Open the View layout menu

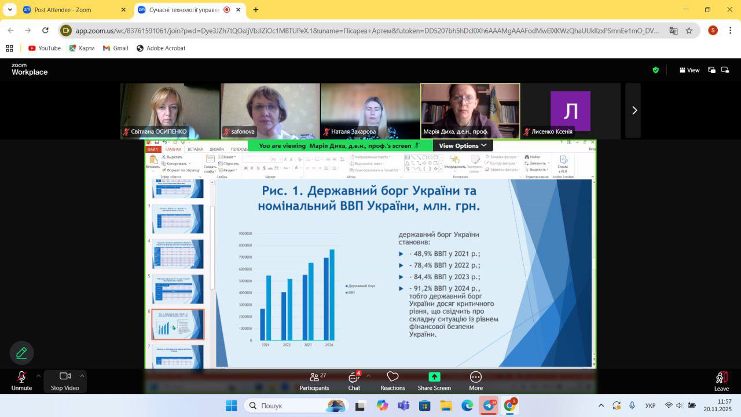[x=689, y=70]
